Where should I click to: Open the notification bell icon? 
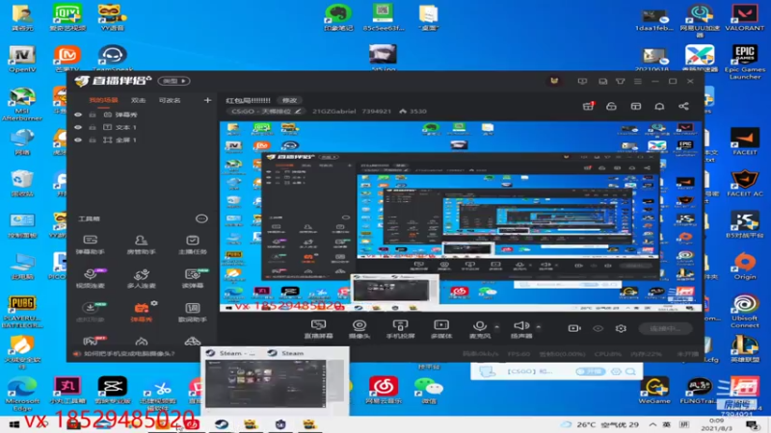pyautogui.click(x=659, y=106)
